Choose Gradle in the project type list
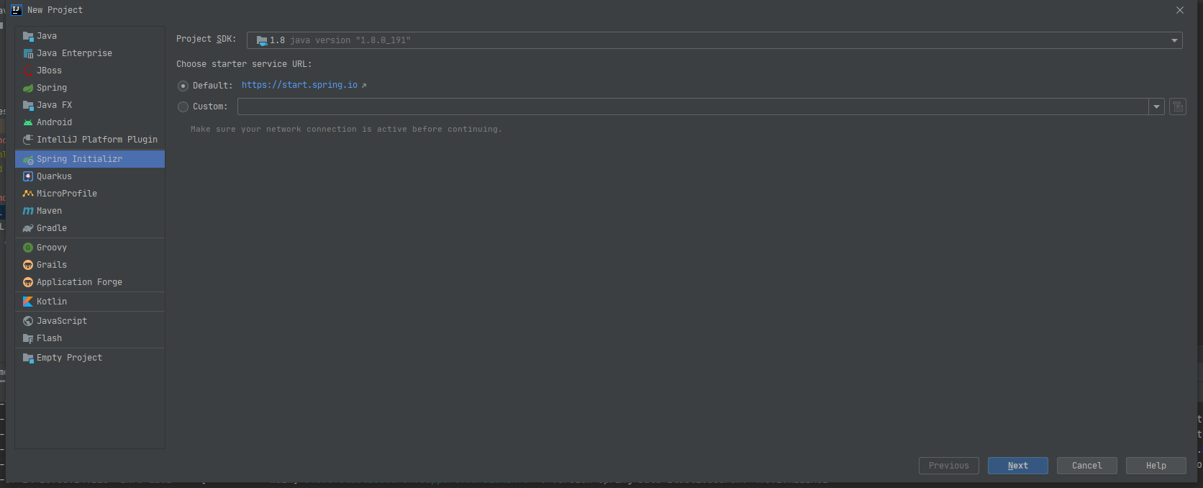 pyautogui.click(x=90, y=228)
